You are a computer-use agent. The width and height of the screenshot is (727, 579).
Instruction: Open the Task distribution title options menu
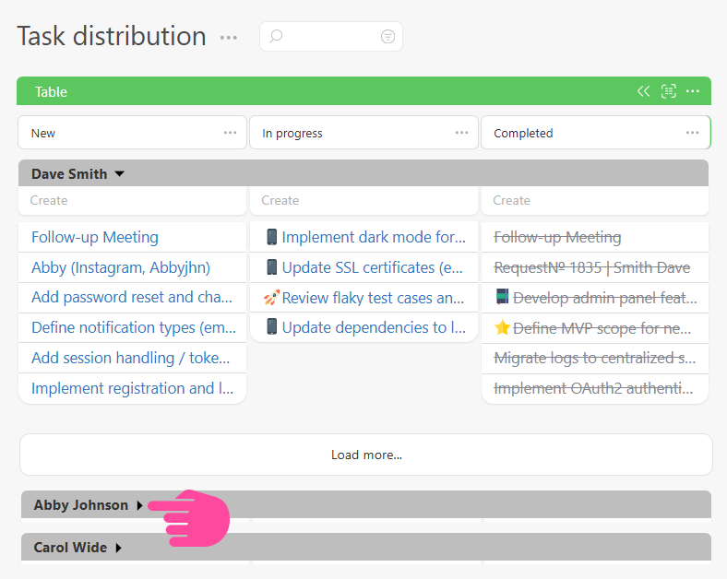coord(229,38)
